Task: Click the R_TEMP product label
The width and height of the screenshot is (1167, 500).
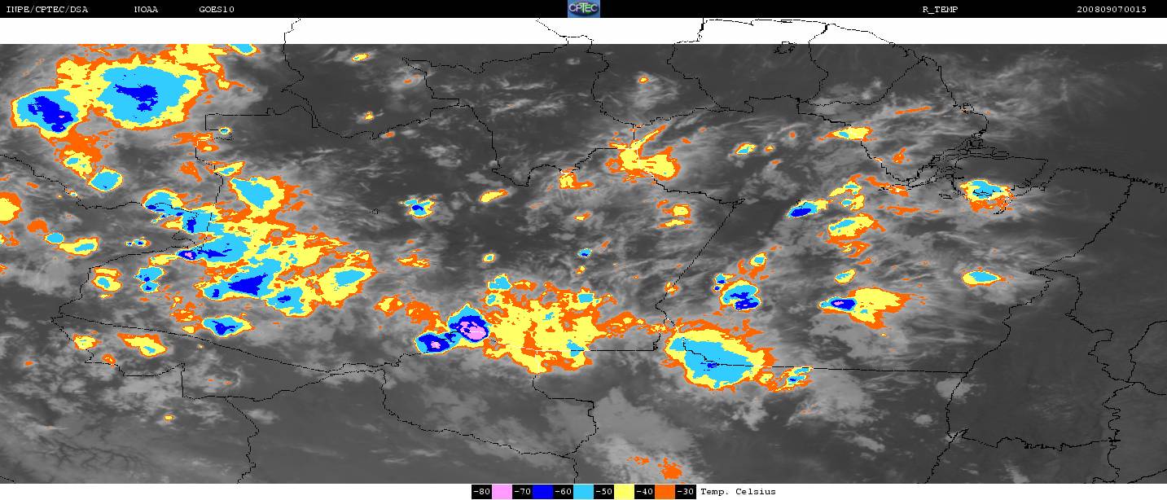Action: (x=939, y=10)
